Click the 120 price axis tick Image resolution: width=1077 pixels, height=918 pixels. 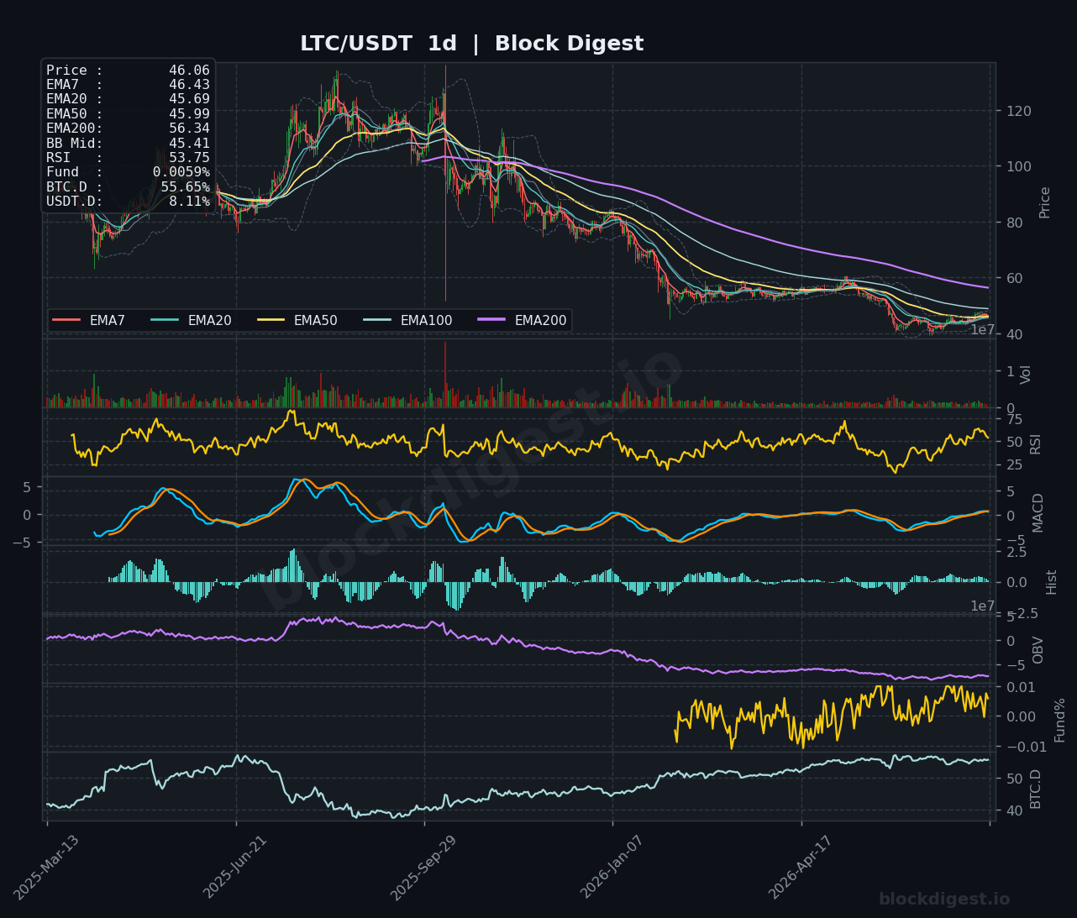pos(1017,111)
